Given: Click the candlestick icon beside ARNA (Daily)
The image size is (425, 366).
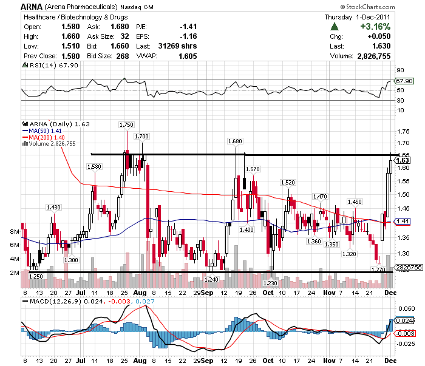Looking at the screenshot, I should click(25, 124).
